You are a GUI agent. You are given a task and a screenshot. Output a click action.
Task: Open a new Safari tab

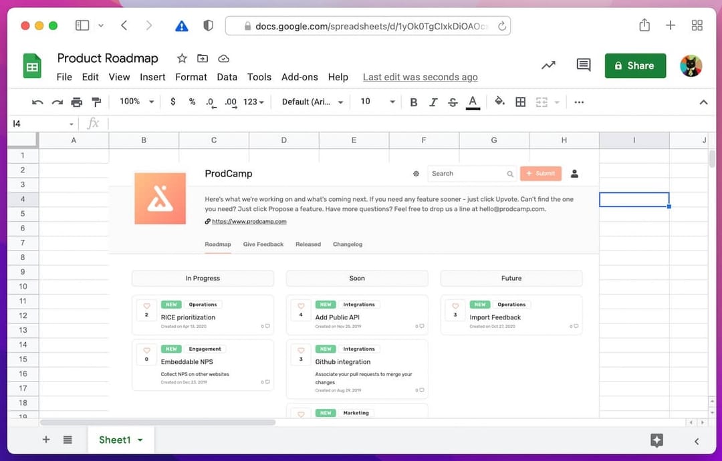pyautogui.click(x=671, y=25)
